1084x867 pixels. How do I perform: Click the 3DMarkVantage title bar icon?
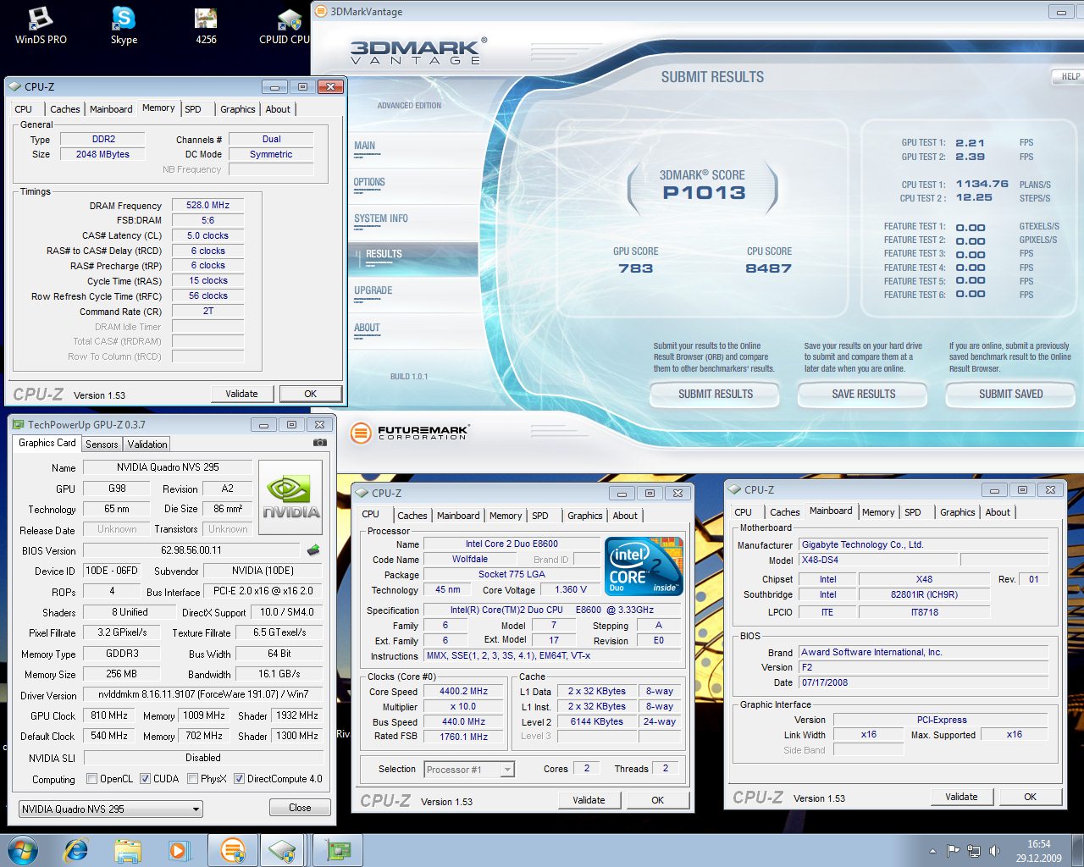point(320,11)
